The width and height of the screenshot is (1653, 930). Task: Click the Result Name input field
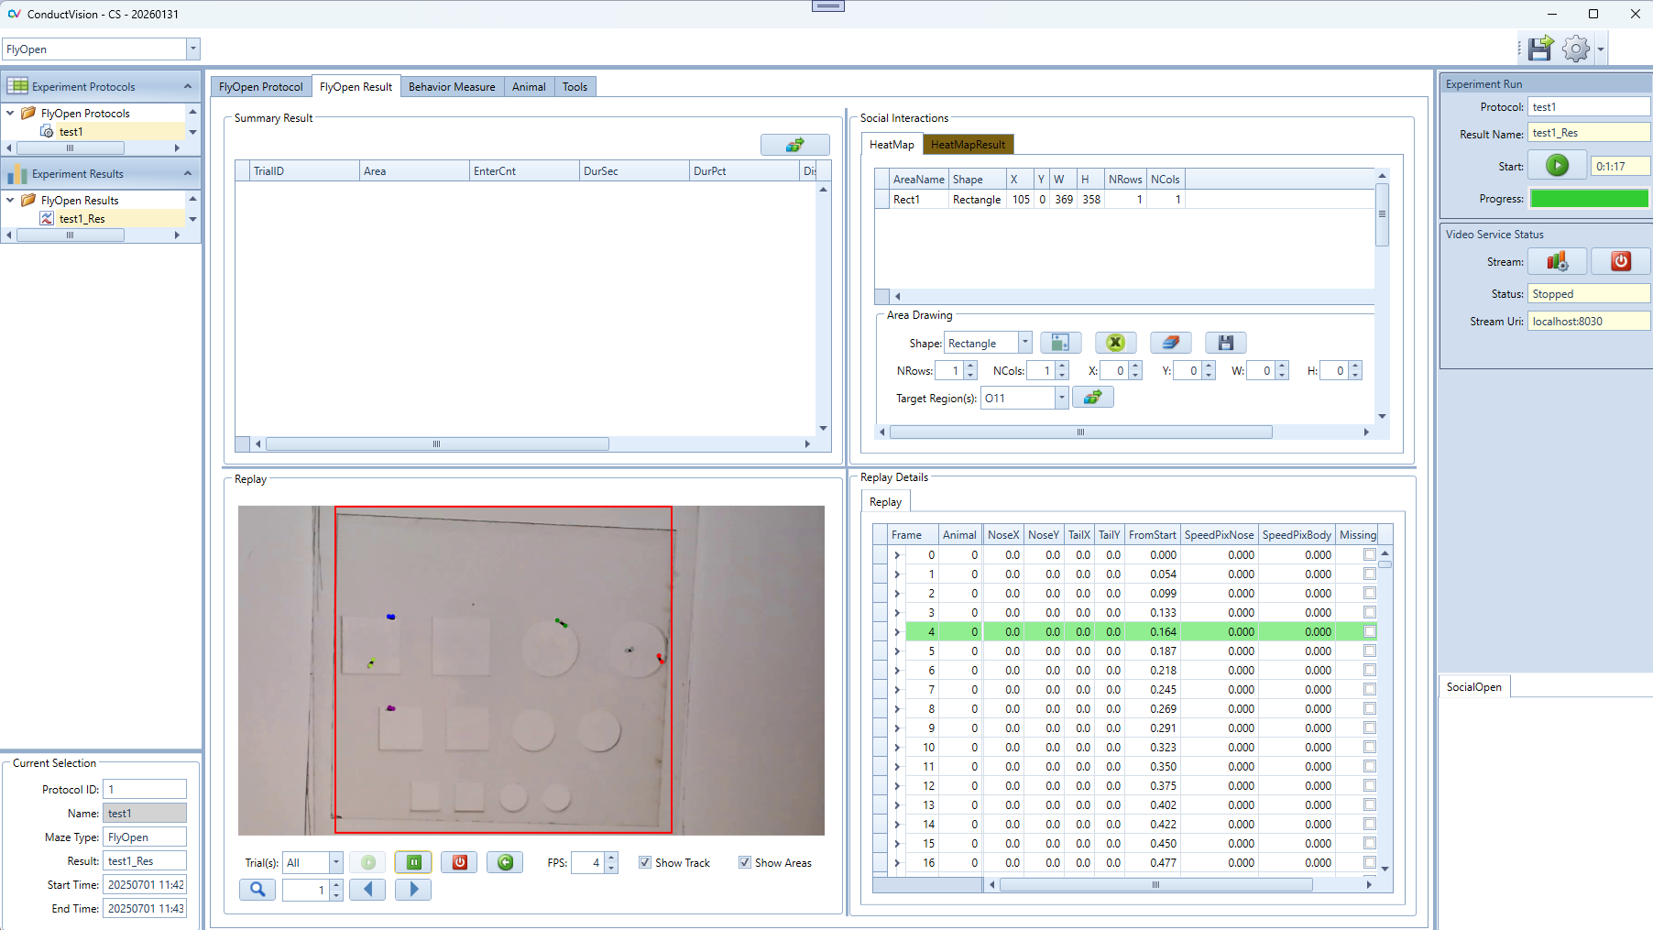pyautogui.click(x=1588, y=133)
